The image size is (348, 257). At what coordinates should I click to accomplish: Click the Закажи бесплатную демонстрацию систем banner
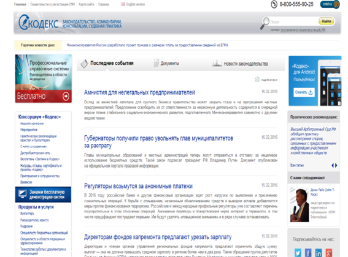pyautogui.click(x=44, y=195)
